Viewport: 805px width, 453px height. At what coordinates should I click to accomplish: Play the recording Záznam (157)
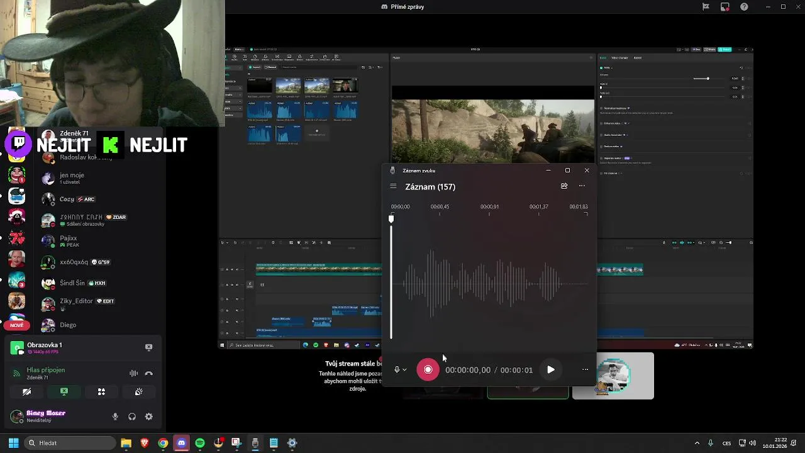coord(550,370)
